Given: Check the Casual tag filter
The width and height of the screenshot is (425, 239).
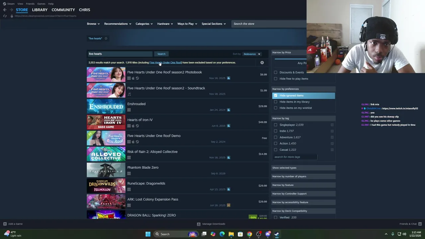Looking at the screenshot, I should pos(276,150).
